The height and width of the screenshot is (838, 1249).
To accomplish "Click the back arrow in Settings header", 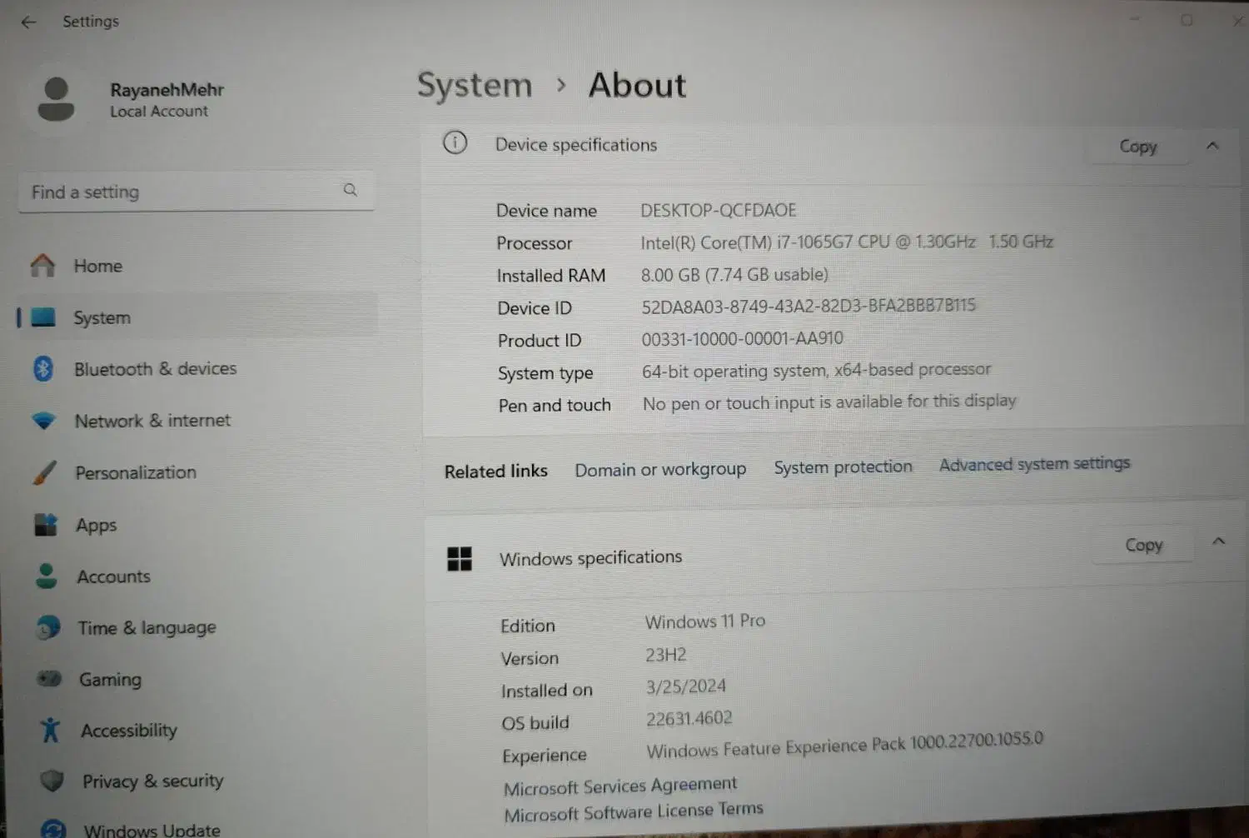I will [x=28, y=22].
